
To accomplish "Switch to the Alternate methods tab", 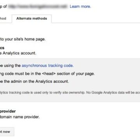I will coord(31,19).
